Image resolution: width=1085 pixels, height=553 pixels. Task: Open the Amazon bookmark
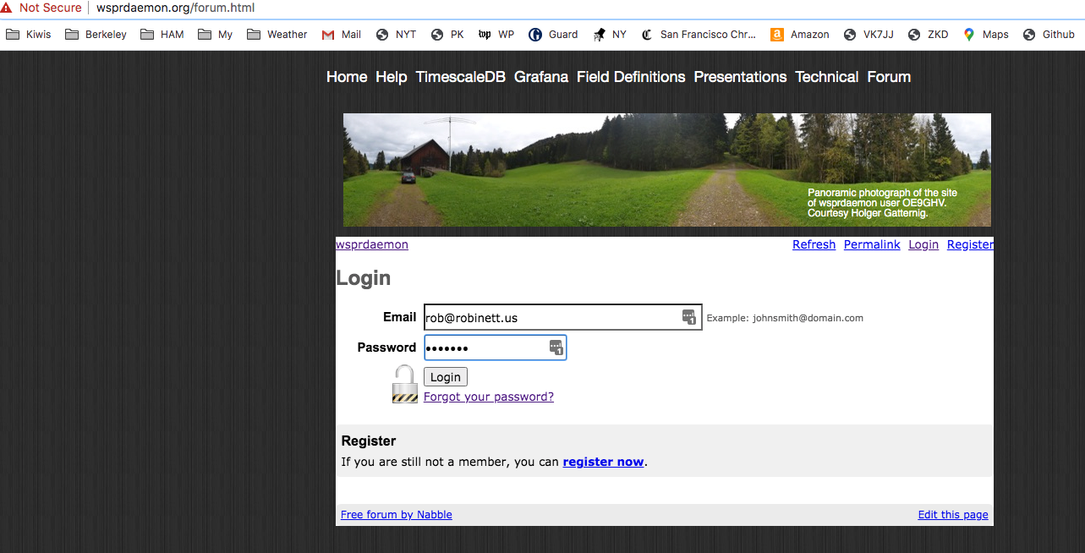(x=800, y=35)
